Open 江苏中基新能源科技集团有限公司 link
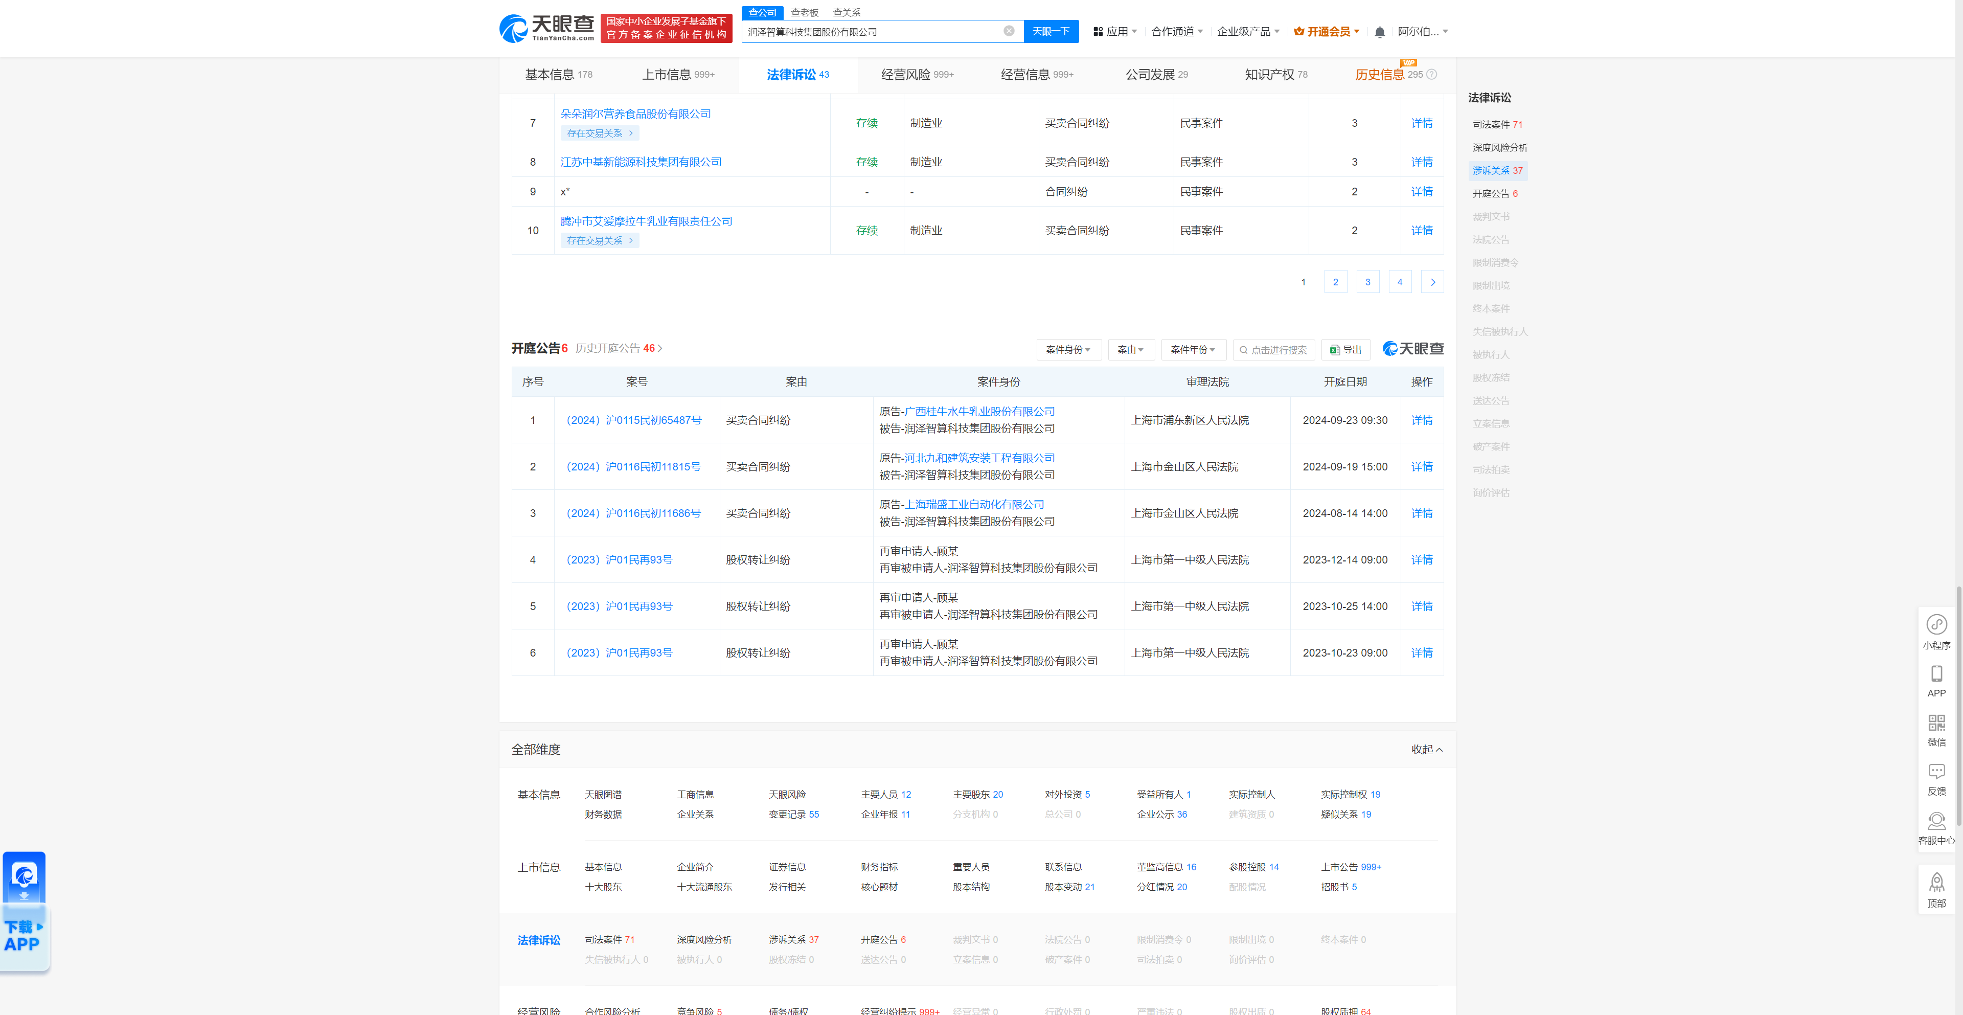Viewport: 1963px width, 1015px height. click(641, 162)
